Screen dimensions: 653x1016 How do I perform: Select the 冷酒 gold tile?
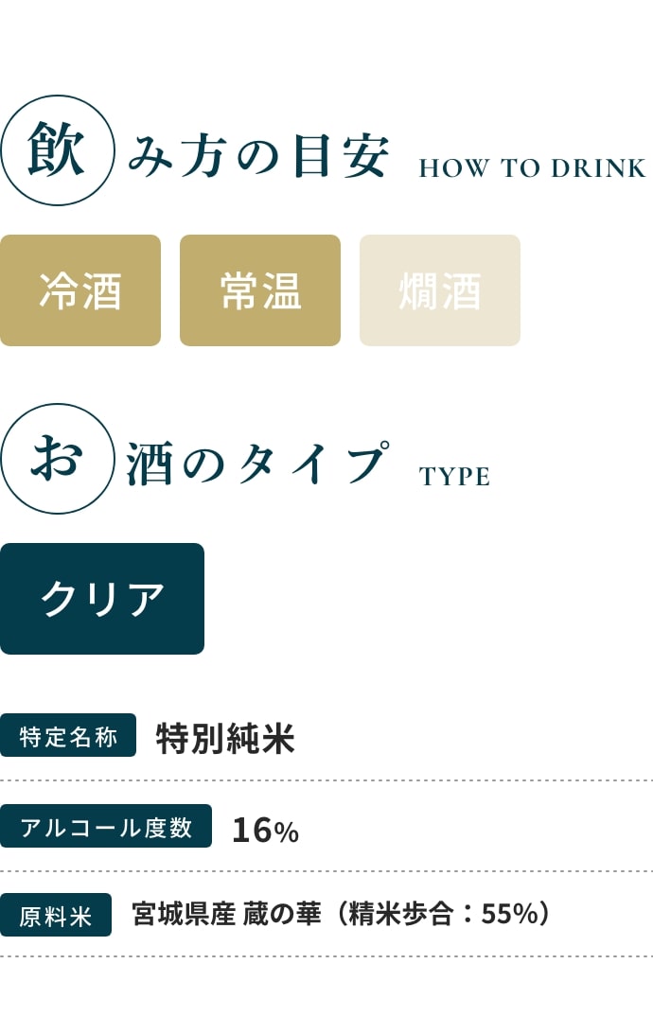pos(80,290)
